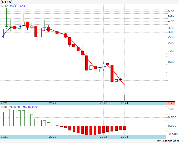This screenshot has width=179, height=143.
Task: Click the tall red candle after 2023
Action: click(x=112, y=73)
